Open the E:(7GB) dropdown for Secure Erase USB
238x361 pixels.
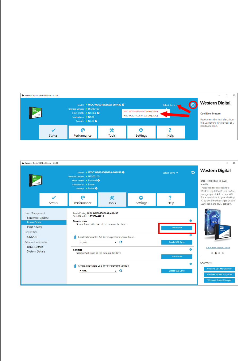tap(98, 242)
